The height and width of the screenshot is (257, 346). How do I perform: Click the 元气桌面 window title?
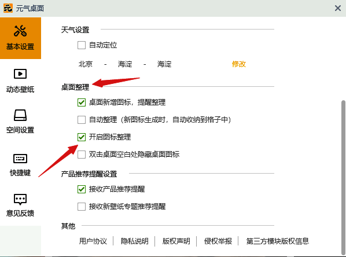coord(30,8)
